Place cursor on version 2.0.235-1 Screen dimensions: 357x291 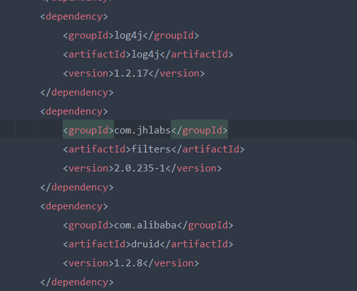click(x=139, y=168)
